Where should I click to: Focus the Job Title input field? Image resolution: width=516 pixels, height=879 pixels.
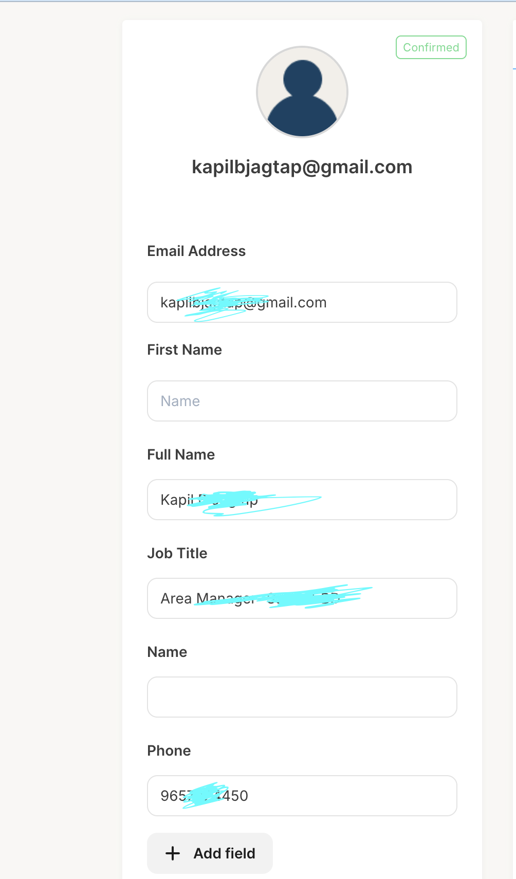[302, 598]
